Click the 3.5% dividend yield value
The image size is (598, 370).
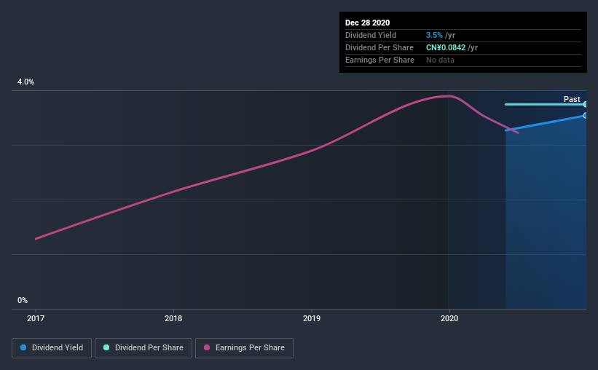pos(434,35)
